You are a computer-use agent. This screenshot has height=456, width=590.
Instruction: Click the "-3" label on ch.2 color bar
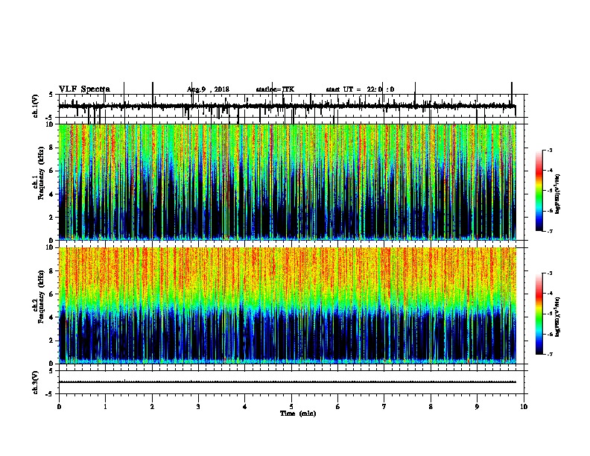click(x=549, y=273)
